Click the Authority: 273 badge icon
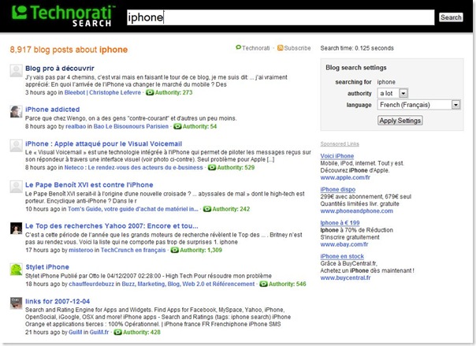The image size is (476, 346). click(150, 92)
